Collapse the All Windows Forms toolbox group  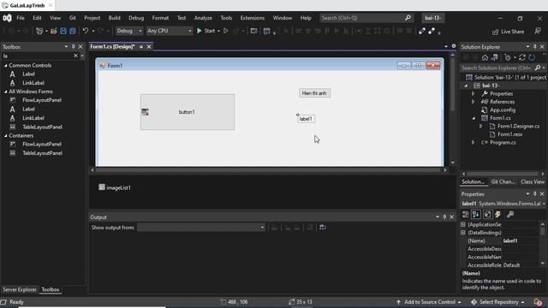point(6,92)
